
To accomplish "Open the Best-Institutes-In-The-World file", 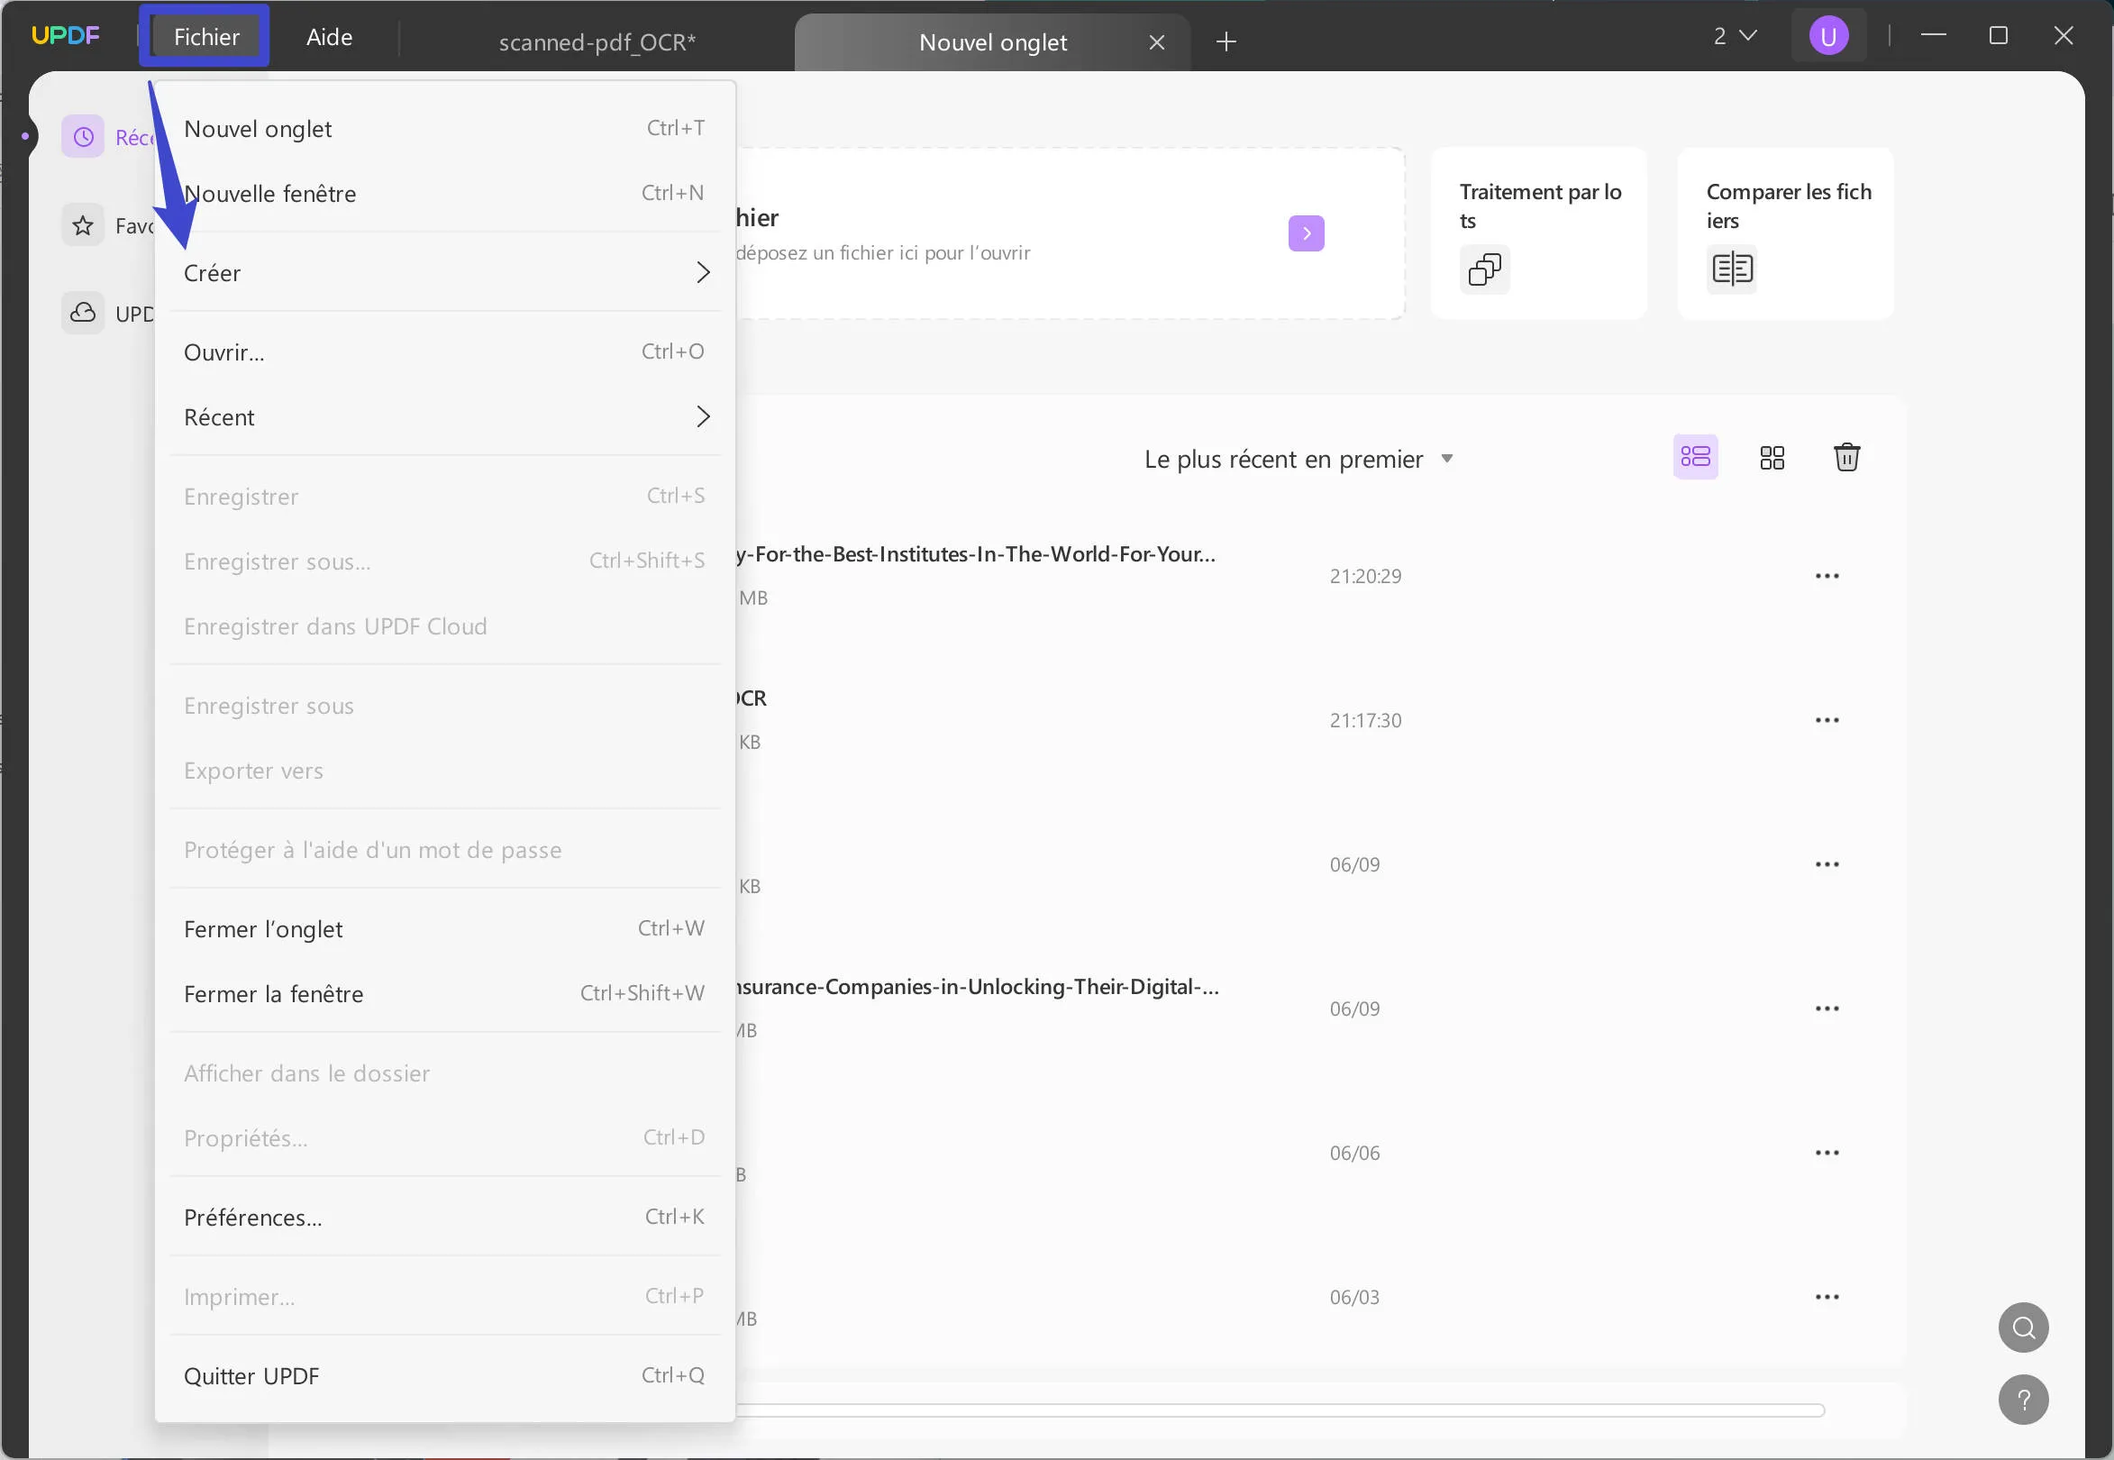I will (x=975, y=554).
